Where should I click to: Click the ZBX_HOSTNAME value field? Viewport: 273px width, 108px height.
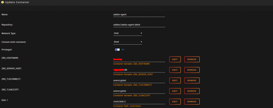[x=139, y=60]
